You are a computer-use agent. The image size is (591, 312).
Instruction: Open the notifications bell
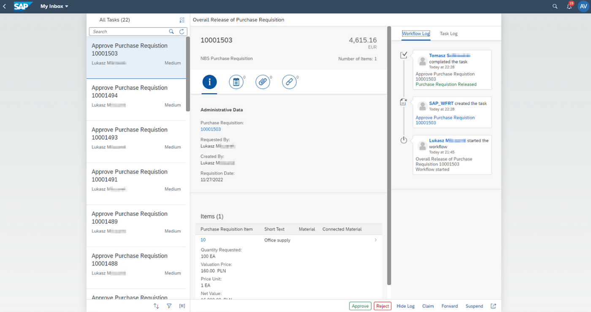click(x=569, y=6)
